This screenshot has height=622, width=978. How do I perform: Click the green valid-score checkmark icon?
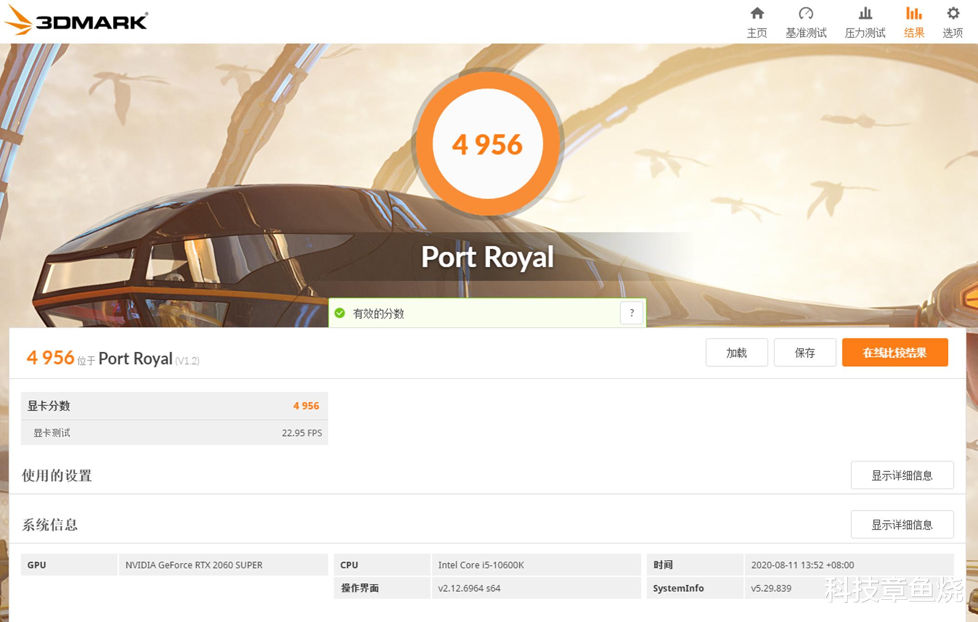(x=340, y=313)
